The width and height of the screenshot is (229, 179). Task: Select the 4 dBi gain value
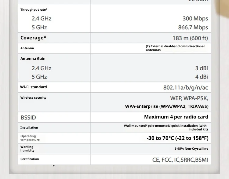pyautogui.click(x=202, y=77)
